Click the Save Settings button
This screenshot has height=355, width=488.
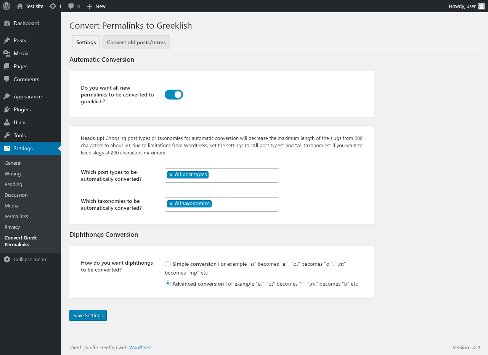coord(88,315)
